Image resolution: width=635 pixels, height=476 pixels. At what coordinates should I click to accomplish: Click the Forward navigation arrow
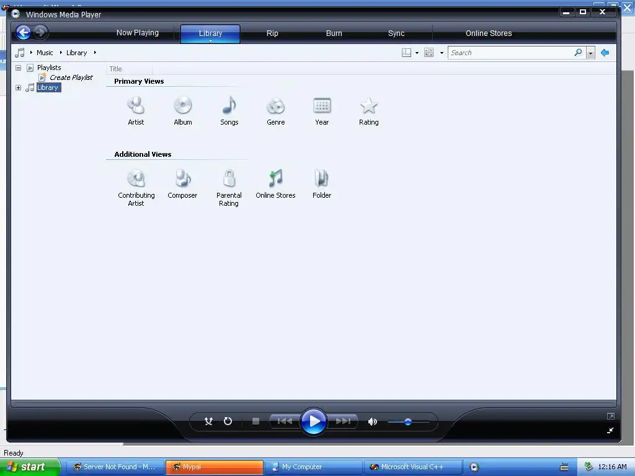click(x=40, y=32)
